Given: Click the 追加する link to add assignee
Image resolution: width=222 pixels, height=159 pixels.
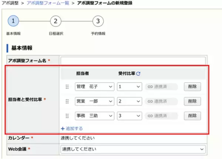Looking at the screenshot, I should [x=71, y=129].
